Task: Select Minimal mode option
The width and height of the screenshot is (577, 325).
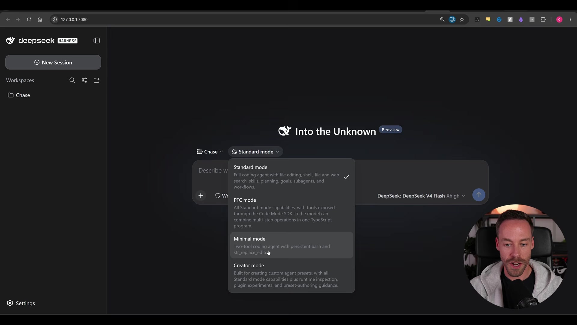Action: coord(292,245)
